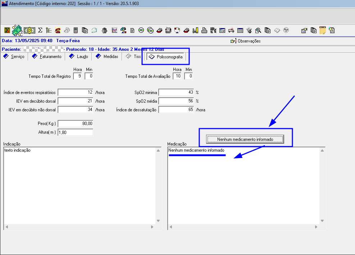
Task: Click inside the Medicação text area
Action: 244,186
